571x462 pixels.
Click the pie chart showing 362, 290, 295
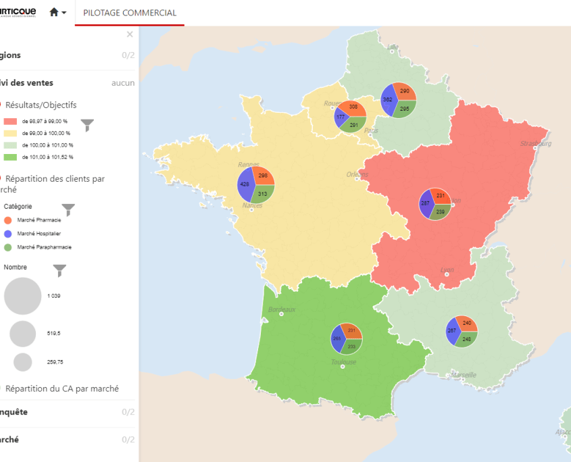(397, 101)
